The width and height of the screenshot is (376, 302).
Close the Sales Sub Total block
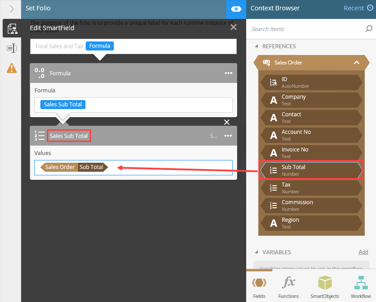(x=227, y=122)
